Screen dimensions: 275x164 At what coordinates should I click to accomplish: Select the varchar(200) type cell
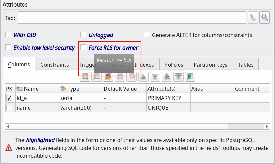(81, 108)
